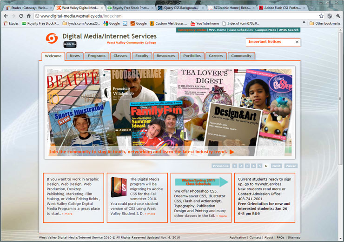
Task: Open the wrench settings menu
Action: click(338, 16)
